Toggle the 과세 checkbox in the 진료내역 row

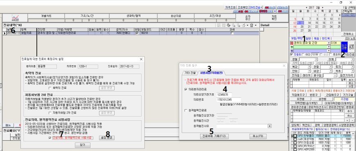(x=232, y=33)
